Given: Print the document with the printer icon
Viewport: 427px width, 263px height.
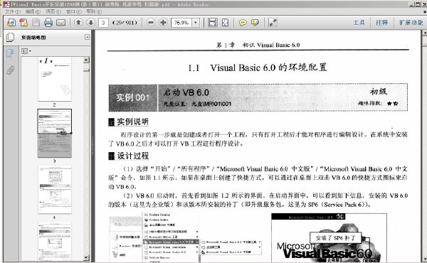Looking at the screenshot, I should click(48, 23).
